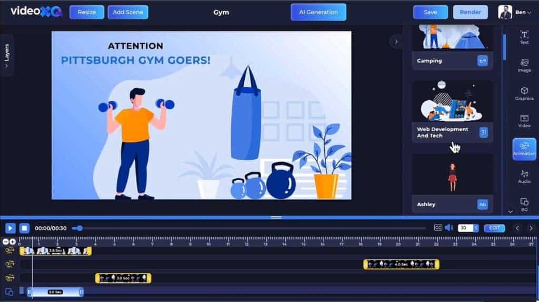The image size is (539, 302).
Task: Stop the timeline playback
Action: tap(24, 228)
